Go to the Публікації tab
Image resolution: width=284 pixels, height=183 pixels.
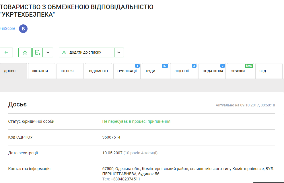pos(127,71)
